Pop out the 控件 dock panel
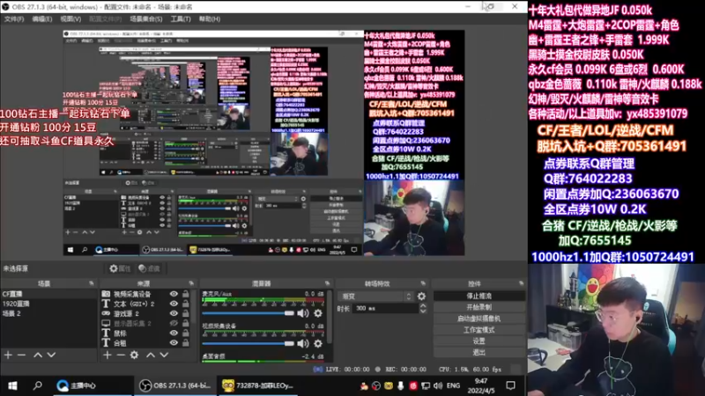Viewport: 705px width, 396px height. (521, 283)
